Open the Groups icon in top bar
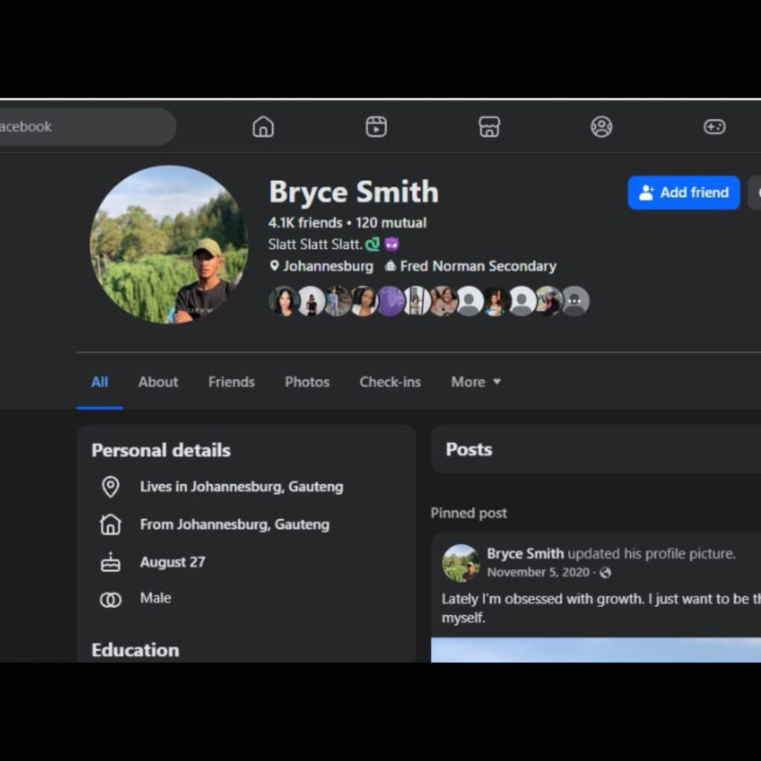This screenshot has width=761, height=761. click(601, 127)
